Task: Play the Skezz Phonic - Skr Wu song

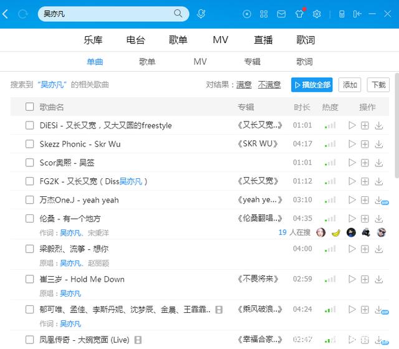Action: tap(352, 144)
